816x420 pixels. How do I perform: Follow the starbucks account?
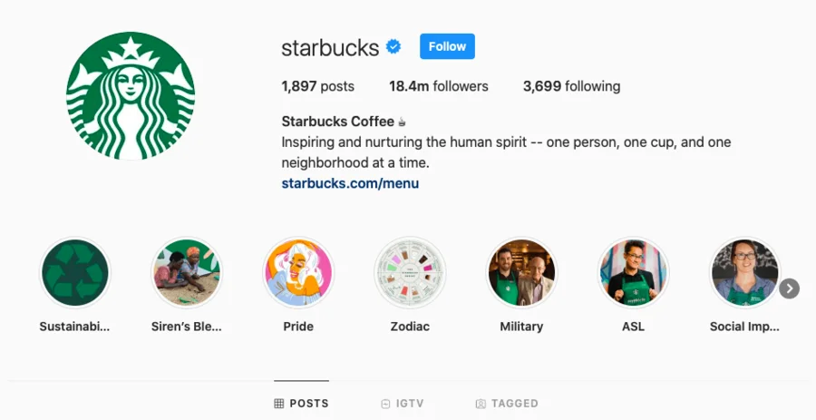click(447, 46)
